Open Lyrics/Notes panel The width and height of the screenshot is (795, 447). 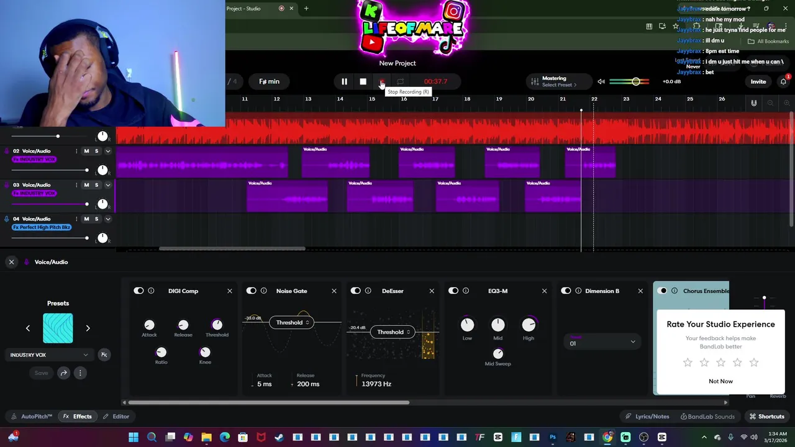click(x=647, y=417)
